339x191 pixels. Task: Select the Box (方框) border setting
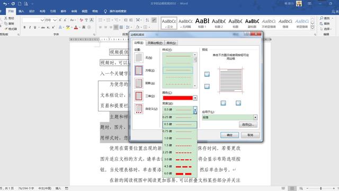[x=139, y=71]
